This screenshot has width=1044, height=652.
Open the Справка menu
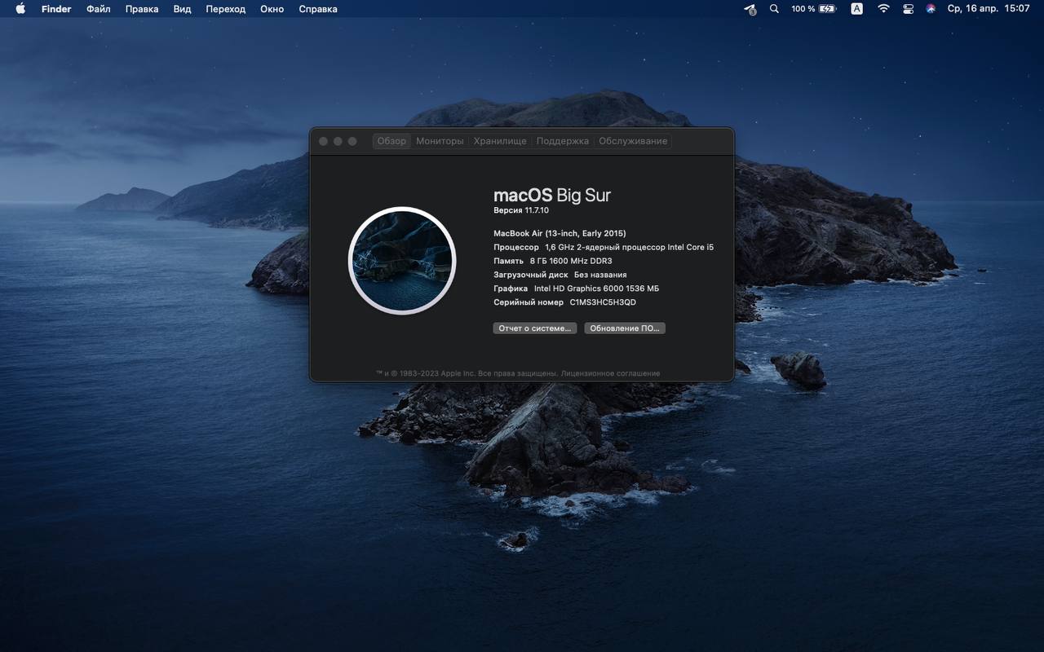coord(318,9)
